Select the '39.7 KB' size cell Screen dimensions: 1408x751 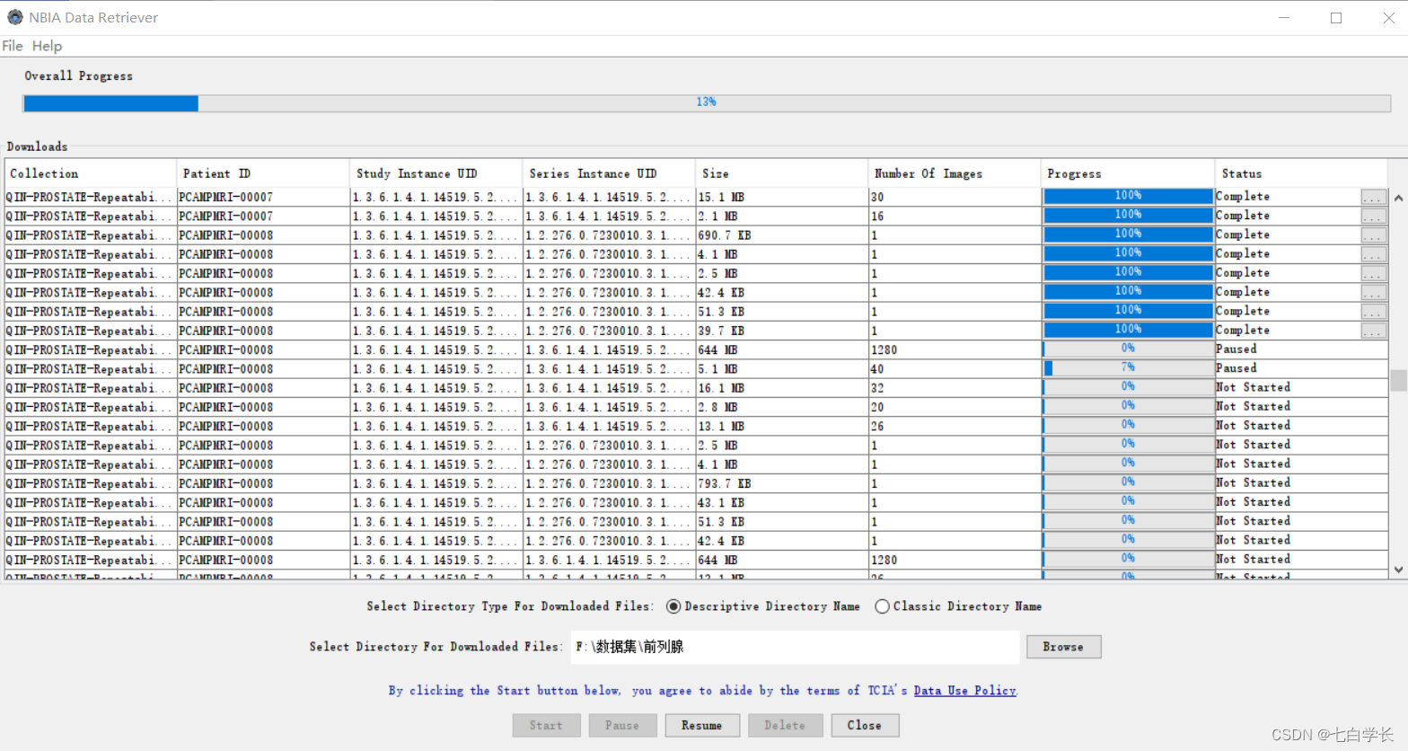[782, 331]
